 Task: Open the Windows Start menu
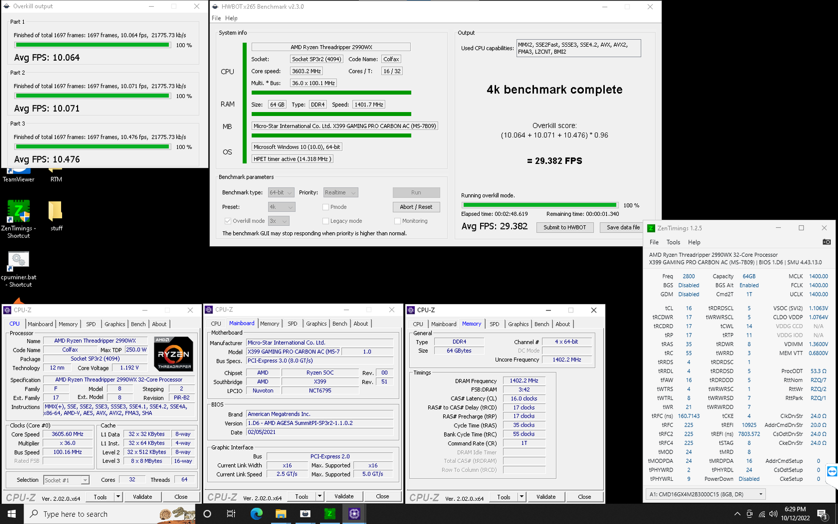pyautogui.click(x=12, y=514)
